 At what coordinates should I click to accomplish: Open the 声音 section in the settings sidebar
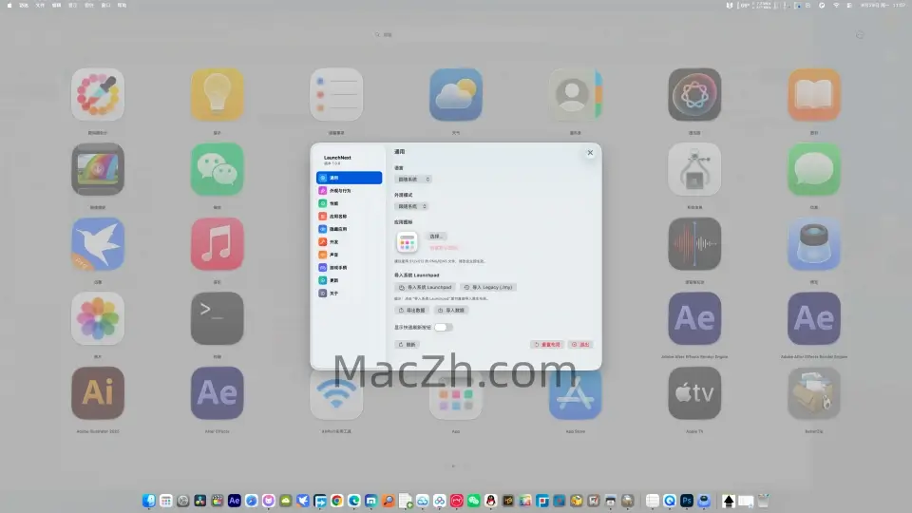pyautogui.click(x=349, y=255)
